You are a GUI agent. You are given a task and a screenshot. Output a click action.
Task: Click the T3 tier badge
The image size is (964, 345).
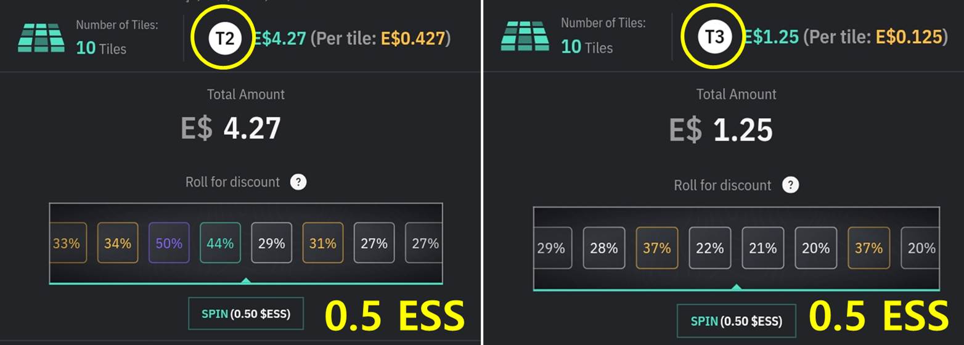[714, 37]
